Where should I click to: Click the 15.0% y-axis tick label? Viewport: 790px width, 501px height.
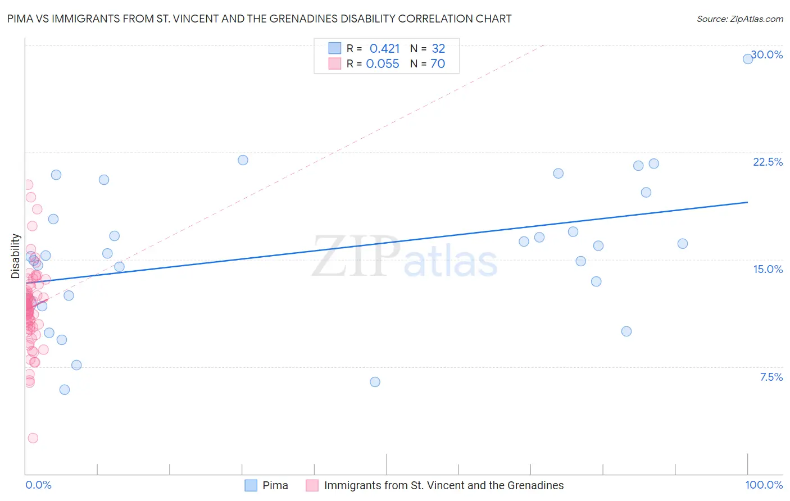tap(768, 269)
